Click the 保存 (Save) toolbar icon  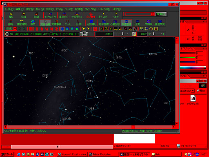point(24,15)
